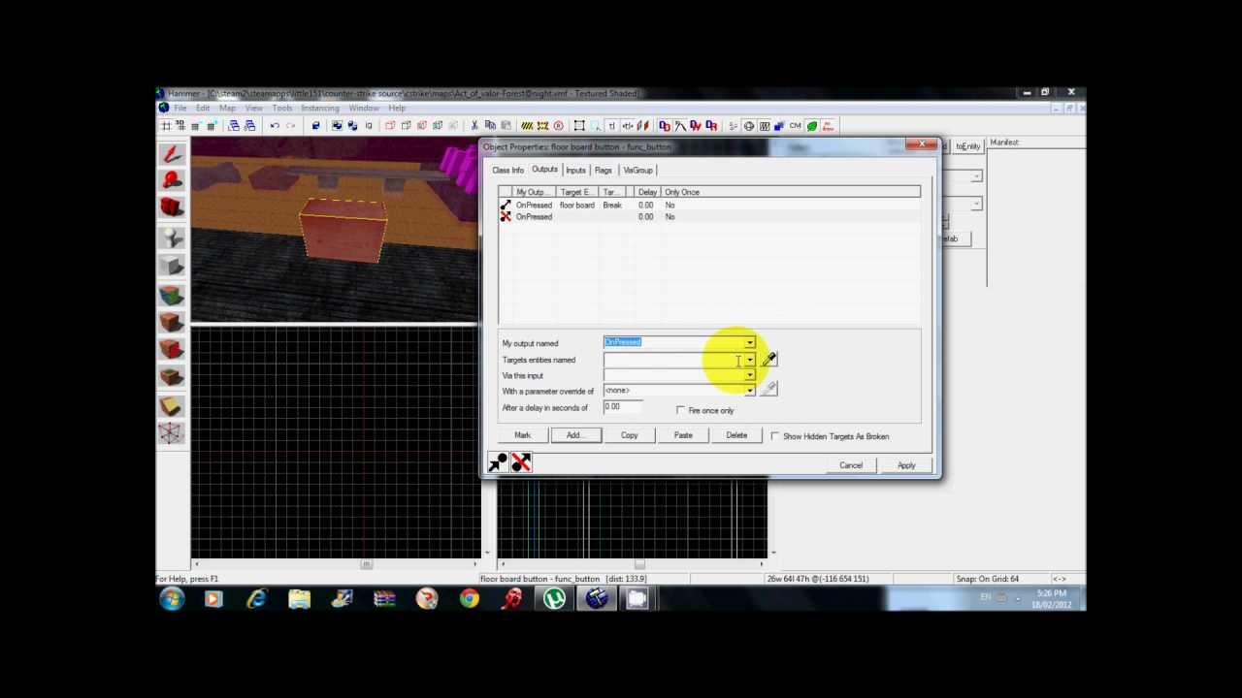
Task: Switch to the VisGroup tab
Action: coord(637,171)
